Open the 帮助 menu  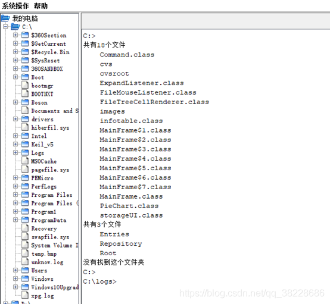(41, 6)
